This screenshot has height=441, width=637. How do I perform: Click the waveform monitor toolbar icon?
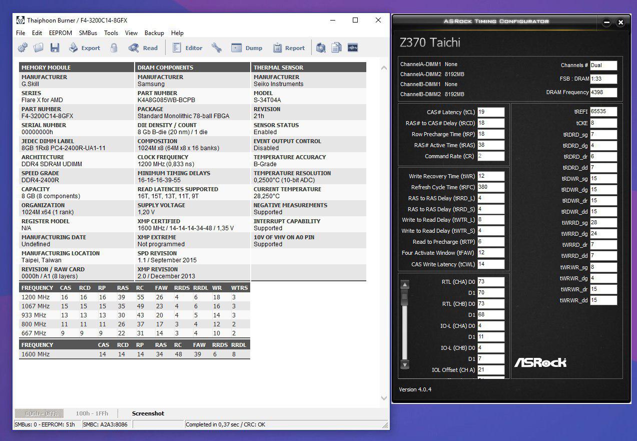[x=353, y=48]
